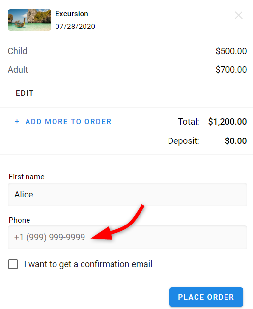Click the Phone field label
This screenshot has height=309, width=253.
click(20, 220)
